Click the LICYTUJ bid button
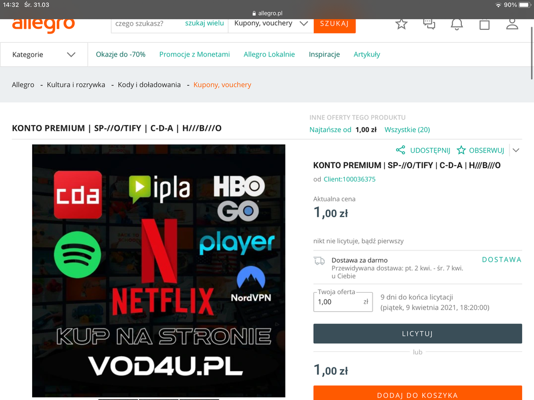Viewport: 534px width, 400px height. pos(417,334)
